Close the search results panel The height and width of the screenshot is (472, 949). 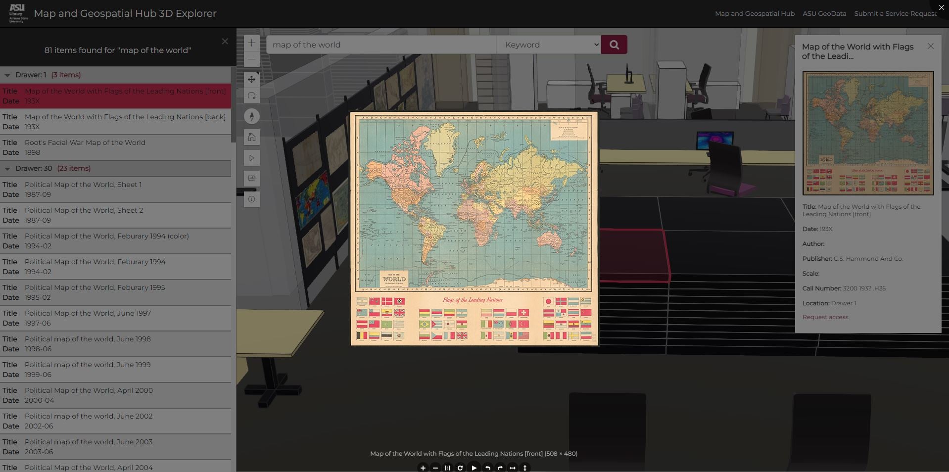tap(225, 41)
